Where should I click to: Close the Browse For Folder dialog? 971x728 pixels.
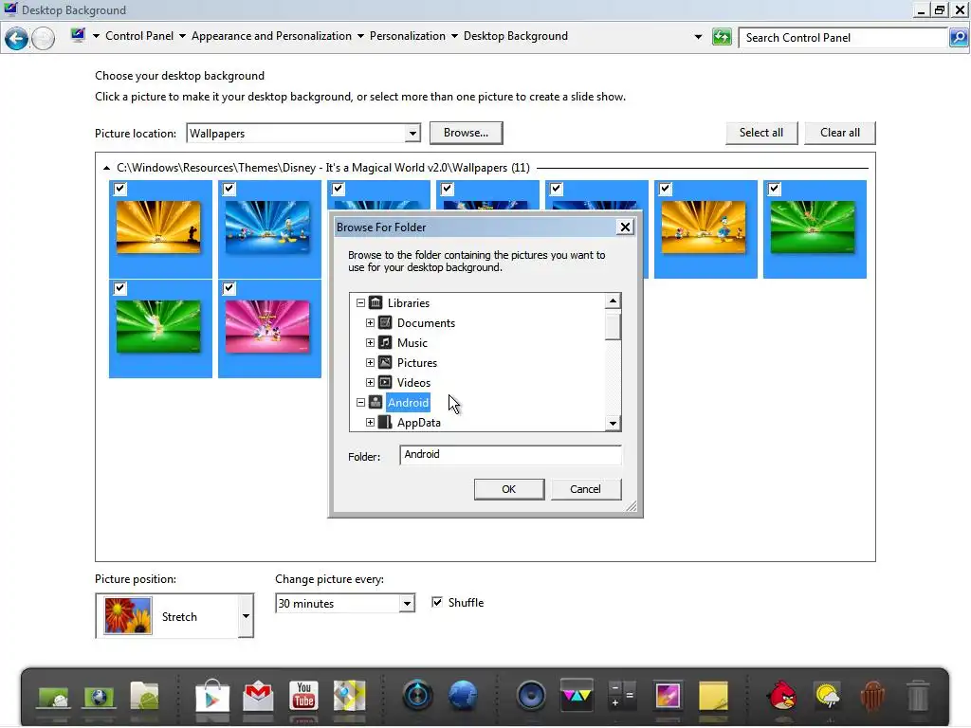click(626, 227)
